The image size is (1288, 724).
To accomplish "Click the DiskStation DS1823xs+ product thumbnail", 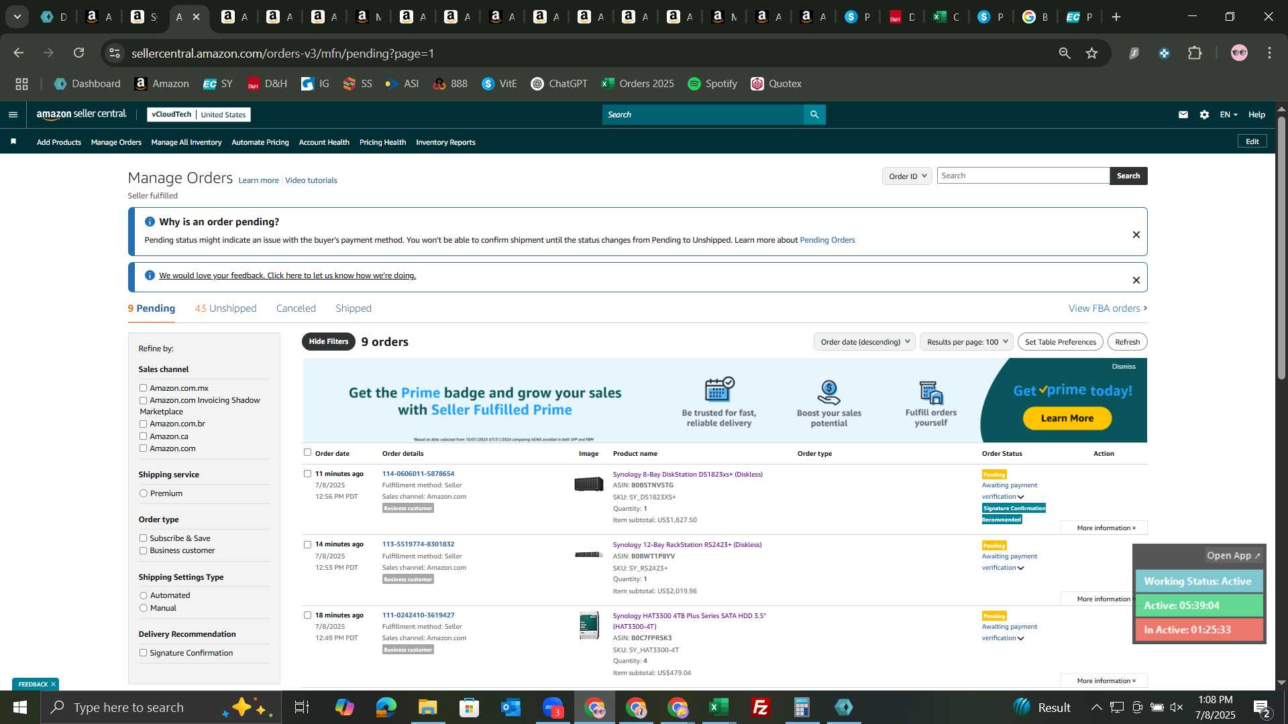I will point(589,484).
